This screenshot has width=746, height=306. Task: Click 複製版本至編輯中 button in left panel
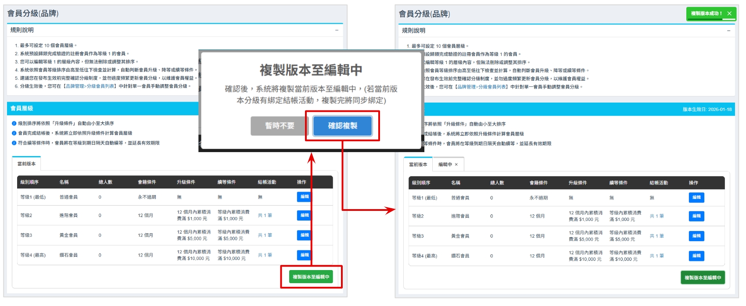click(311, 277)
